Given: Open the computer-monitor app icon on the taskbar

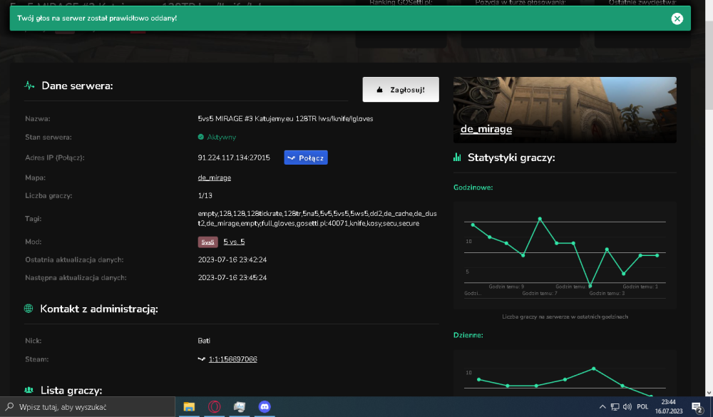Looking at the screenshot, I should click(239, 406).
